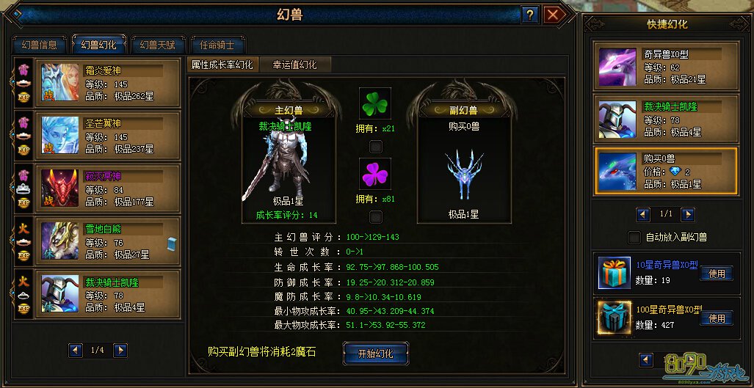This screenshot has width=754, height=388.
Task: Advance to the next 快捷幻化 list page
Action: pyautogui.click(x=688, y=214)
